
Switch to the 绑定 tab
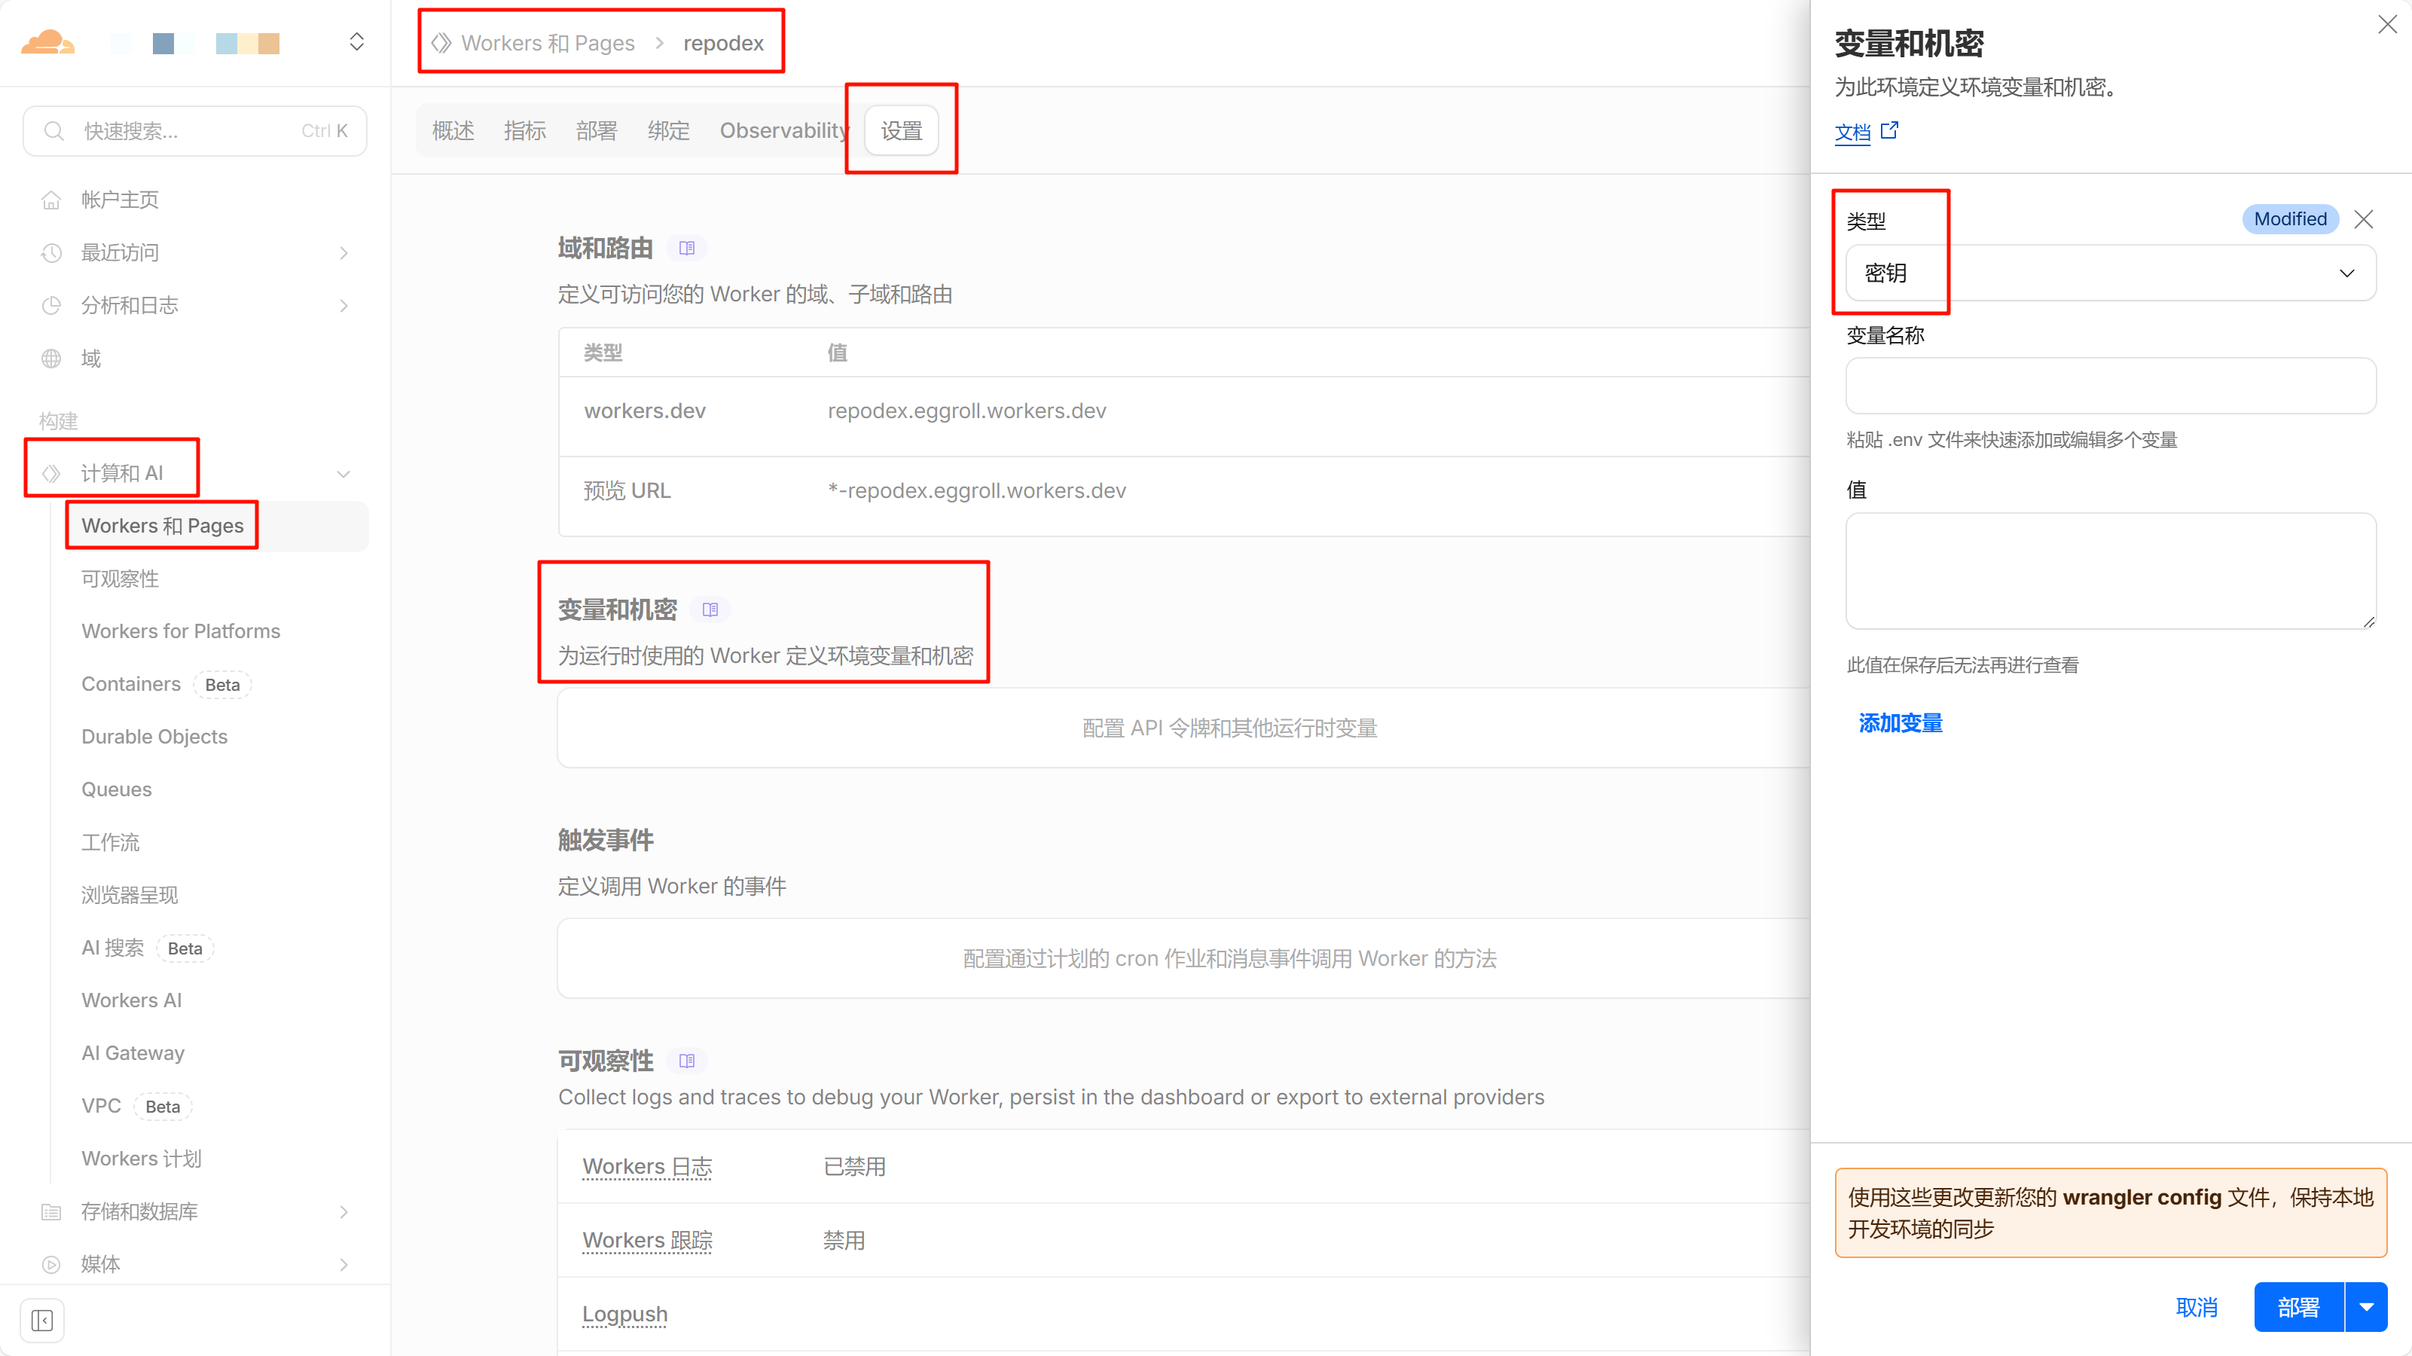click(667, 130)
